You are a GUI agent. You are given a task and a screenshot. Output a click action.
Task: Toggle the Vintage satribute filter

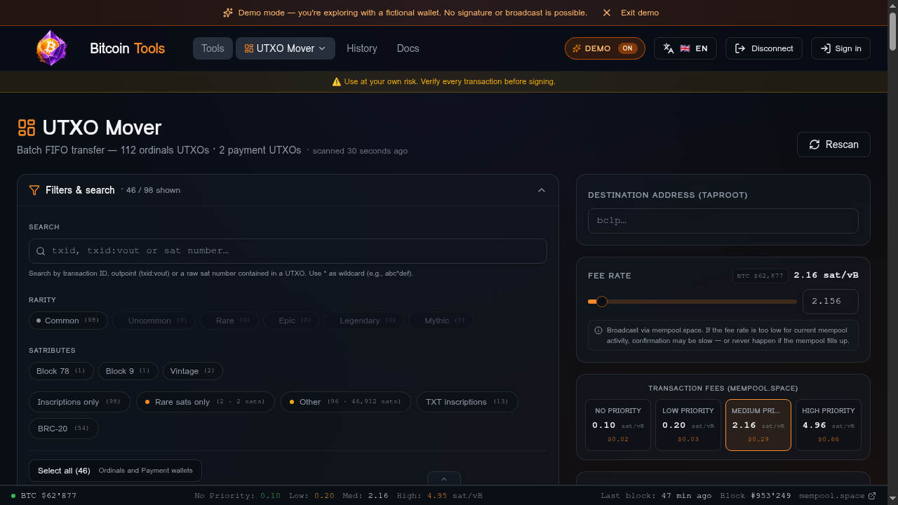click(193, 371)
